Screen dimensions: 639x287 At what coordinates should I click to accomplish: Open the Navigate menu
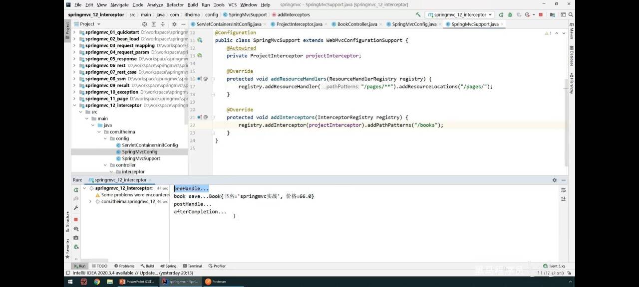pos(119,4)
